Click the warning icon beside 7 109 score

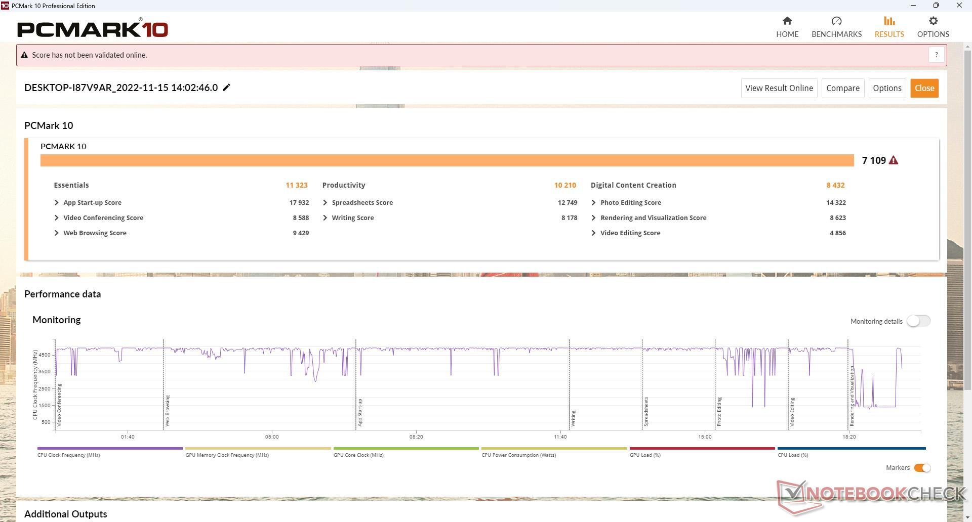point(893,160)
